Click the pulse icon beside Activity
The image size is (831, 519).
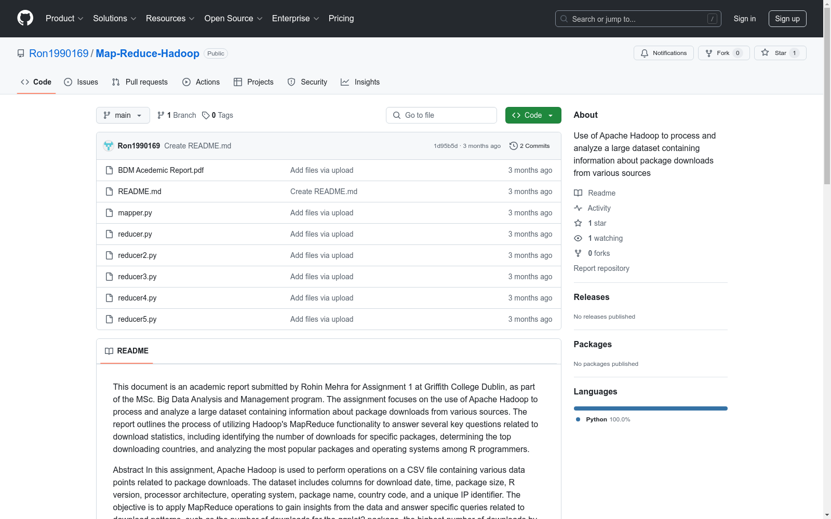pyautogui.click(x=578, y=208)
